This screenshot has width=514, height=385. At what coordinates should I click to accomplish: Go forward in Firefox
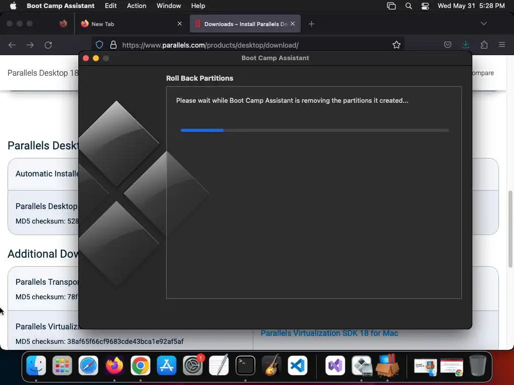coord(30,45)
